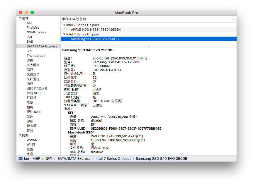The image size is (253, 185).
Task: Select Wi-Fi under 网络
Action: pos(31,145)
